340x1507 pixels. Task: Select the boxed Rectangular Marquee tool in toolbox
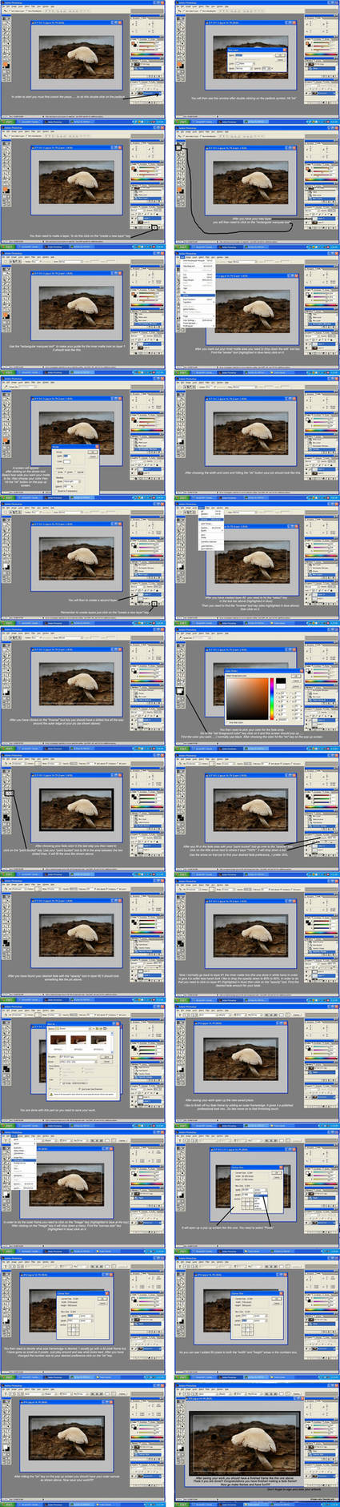[x=178, y=147]
